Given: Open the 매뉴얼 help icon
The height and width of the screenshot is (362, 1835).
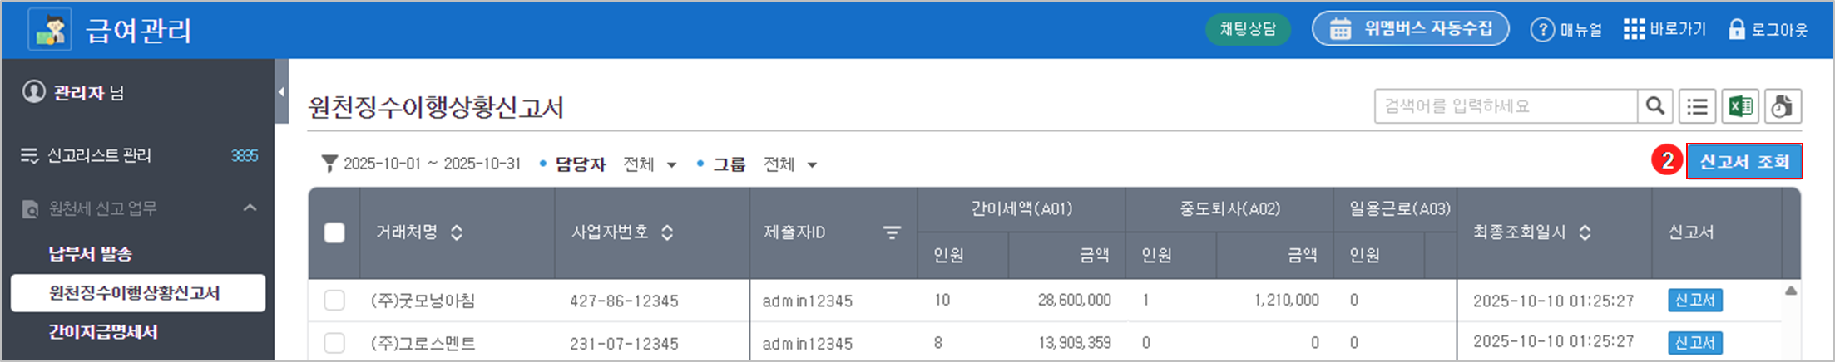Looking at the screenshot, I should (x=1542, y=30).
